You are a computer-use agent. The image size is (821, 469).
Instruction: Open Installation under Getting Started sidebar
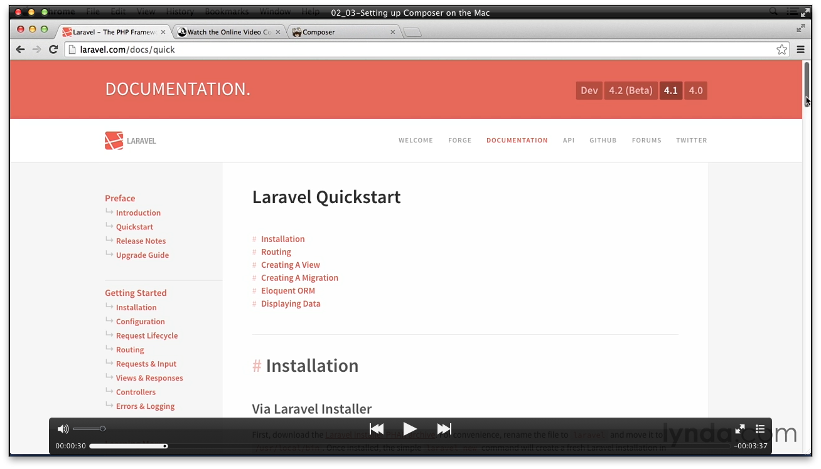(136, 307)
